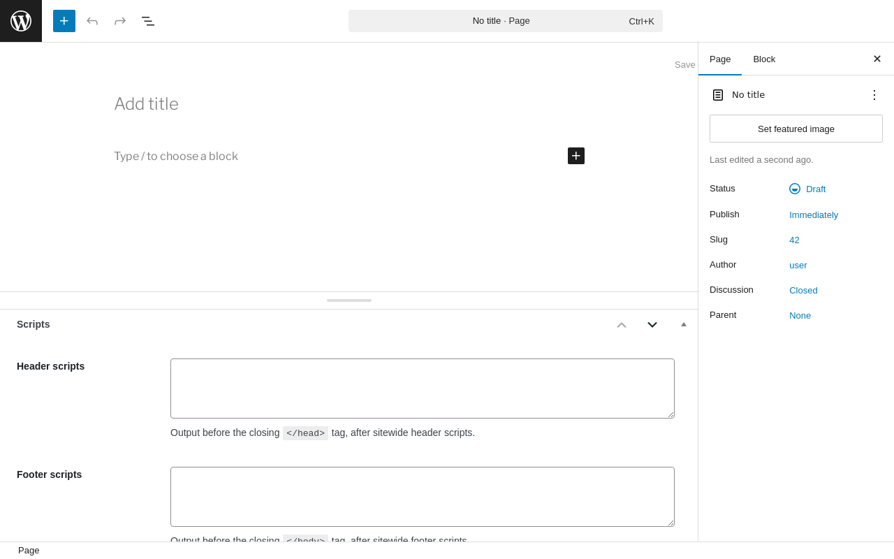Click the WordPress logo icon
The height and width of the screenshot is (559, 894).
21,21
